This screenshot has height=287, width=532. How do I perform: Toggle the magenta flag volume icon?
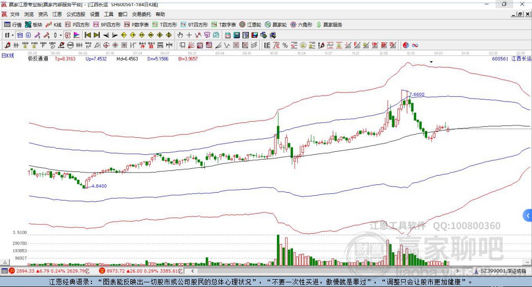77,35
